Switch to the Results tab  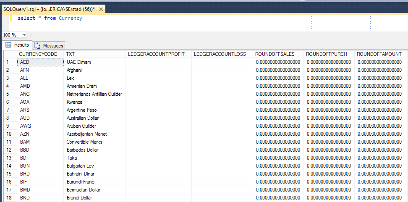[17, 45]
